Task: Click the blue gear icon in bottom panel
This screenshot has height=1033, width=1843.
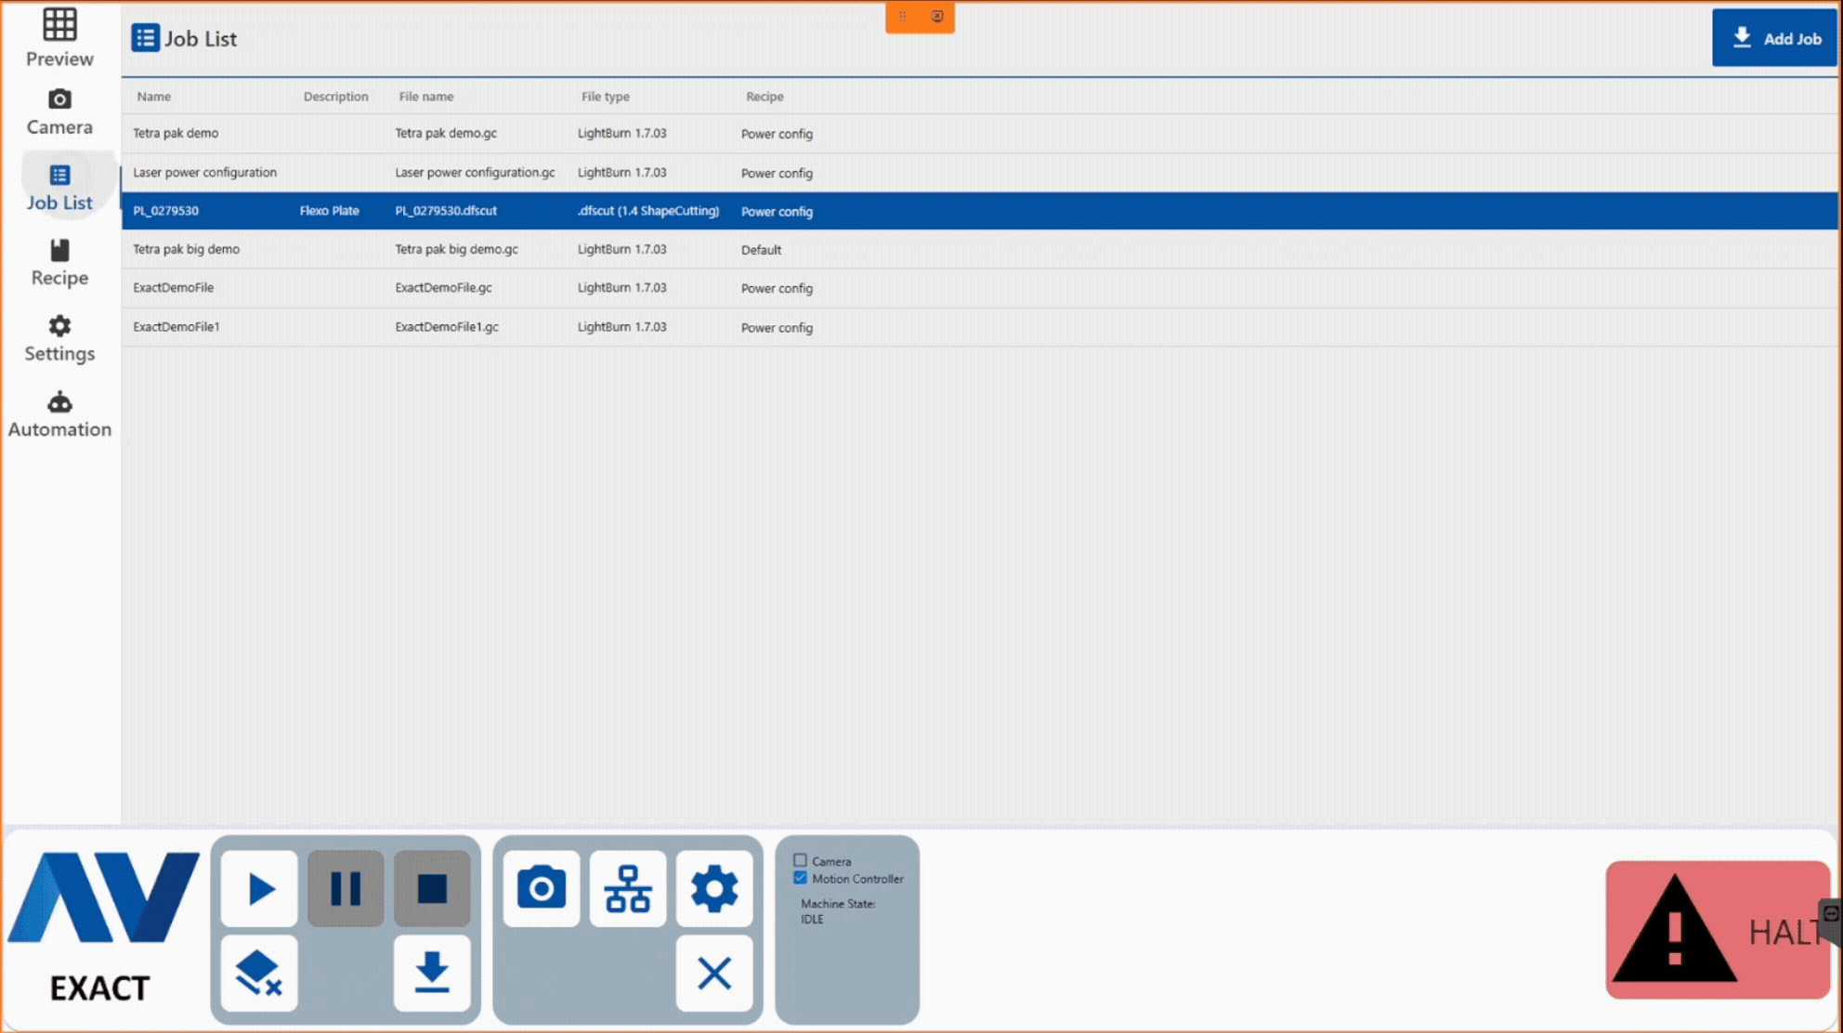Action: [714, 889]
